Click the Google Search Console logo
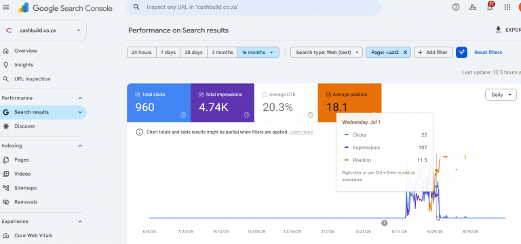Screen dimensions: 521x244 coord(65,8)
